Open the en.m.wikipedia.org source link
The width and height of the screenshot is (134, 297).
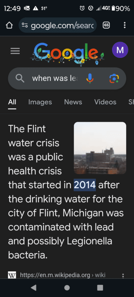[63, 275]
